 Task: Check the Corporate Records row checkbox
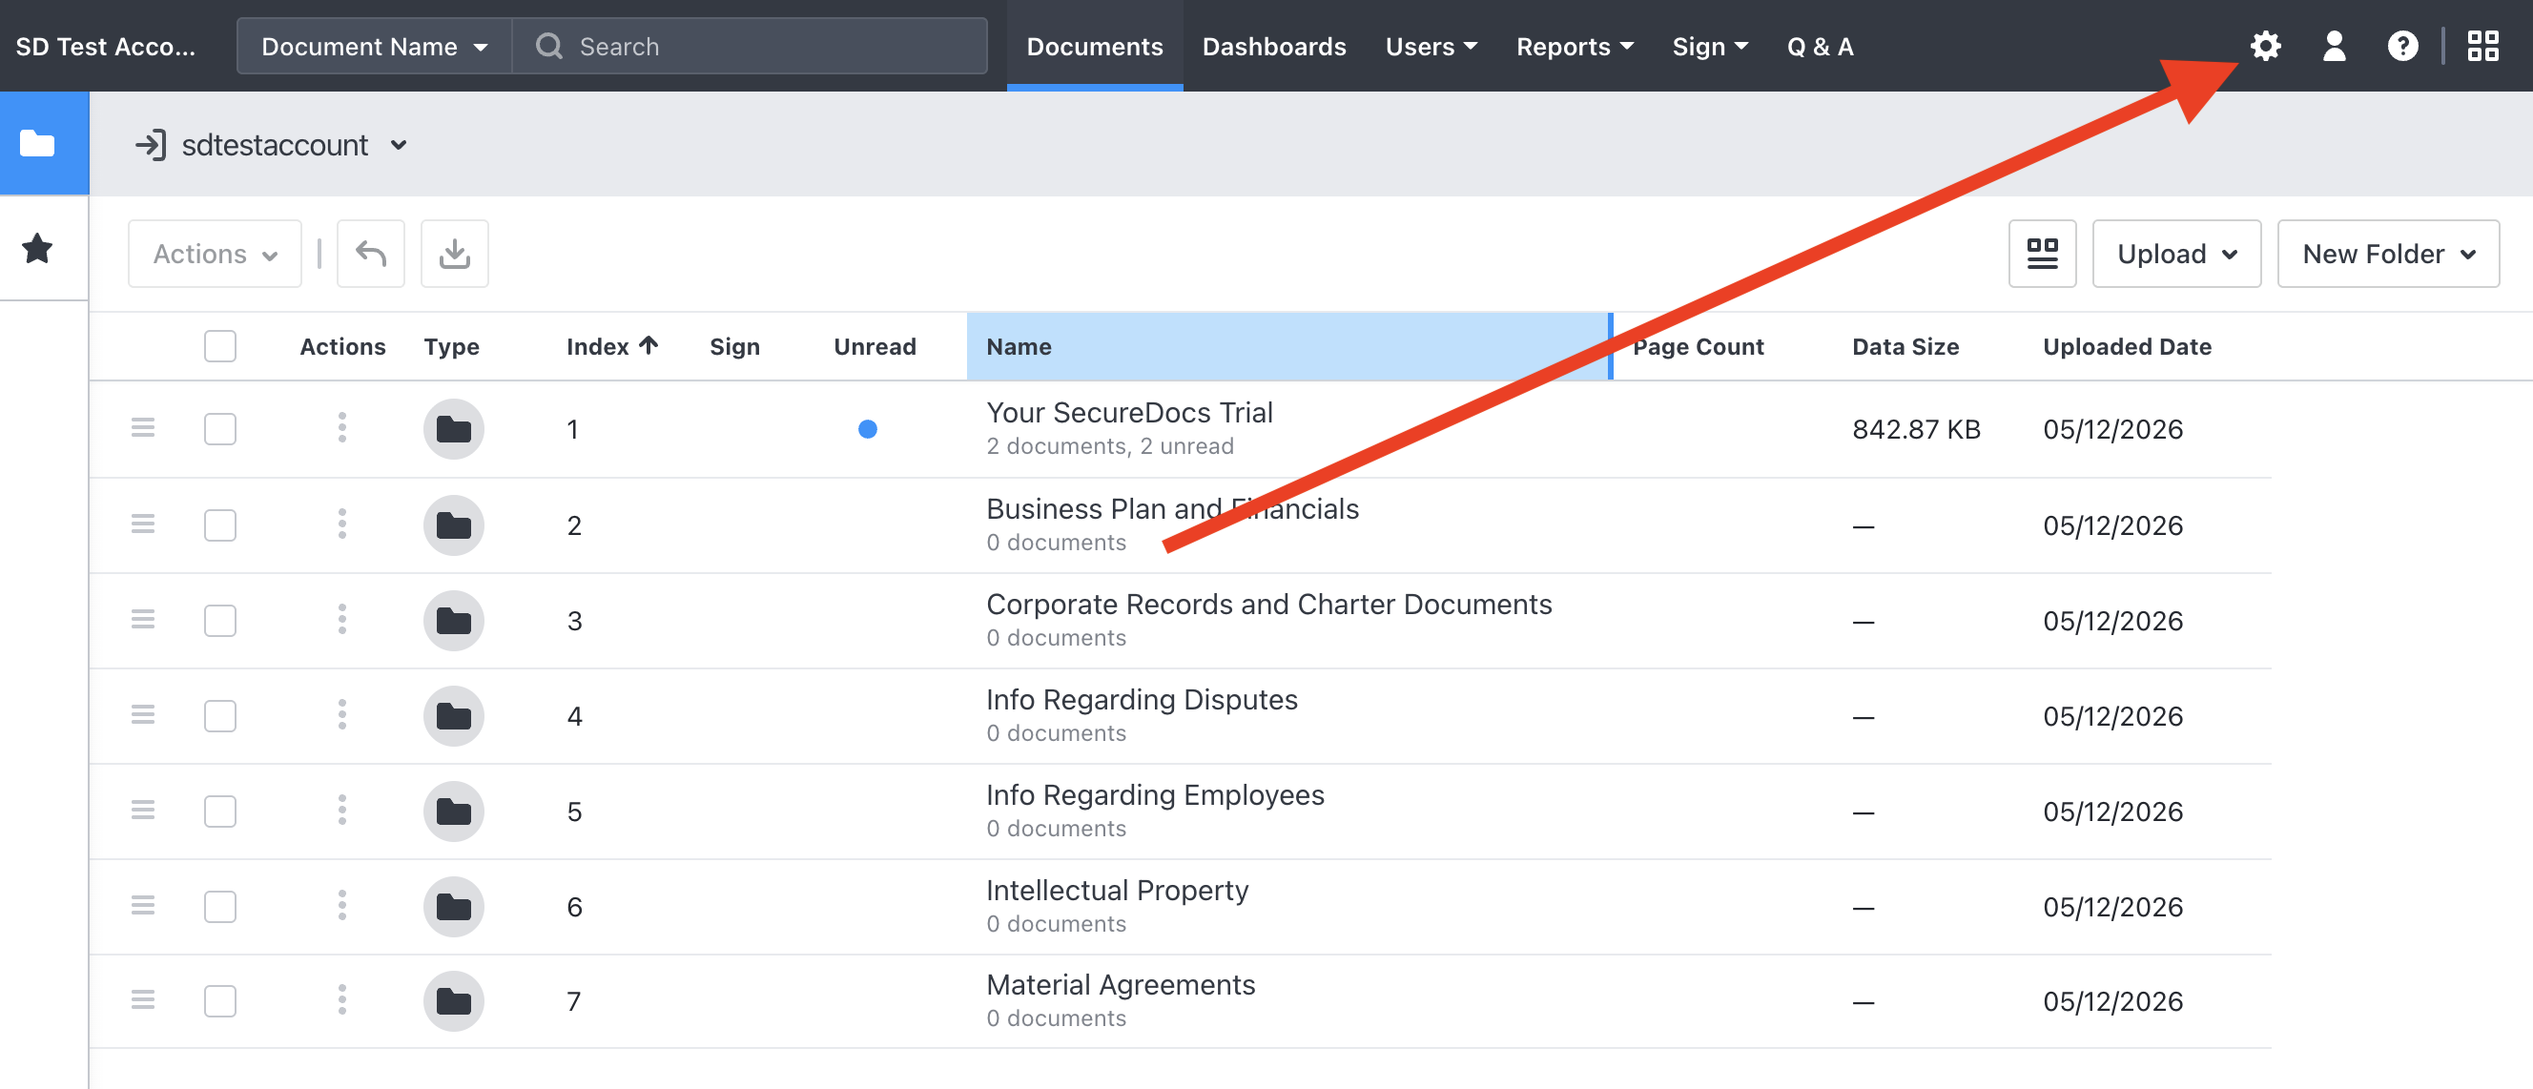[220, 620]
